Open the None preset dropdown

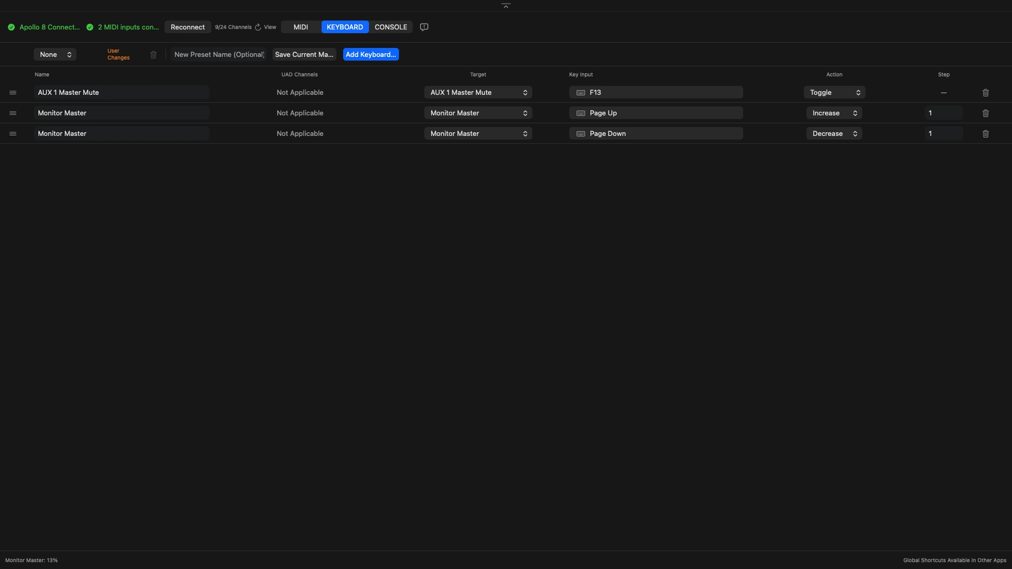point(55,55)
